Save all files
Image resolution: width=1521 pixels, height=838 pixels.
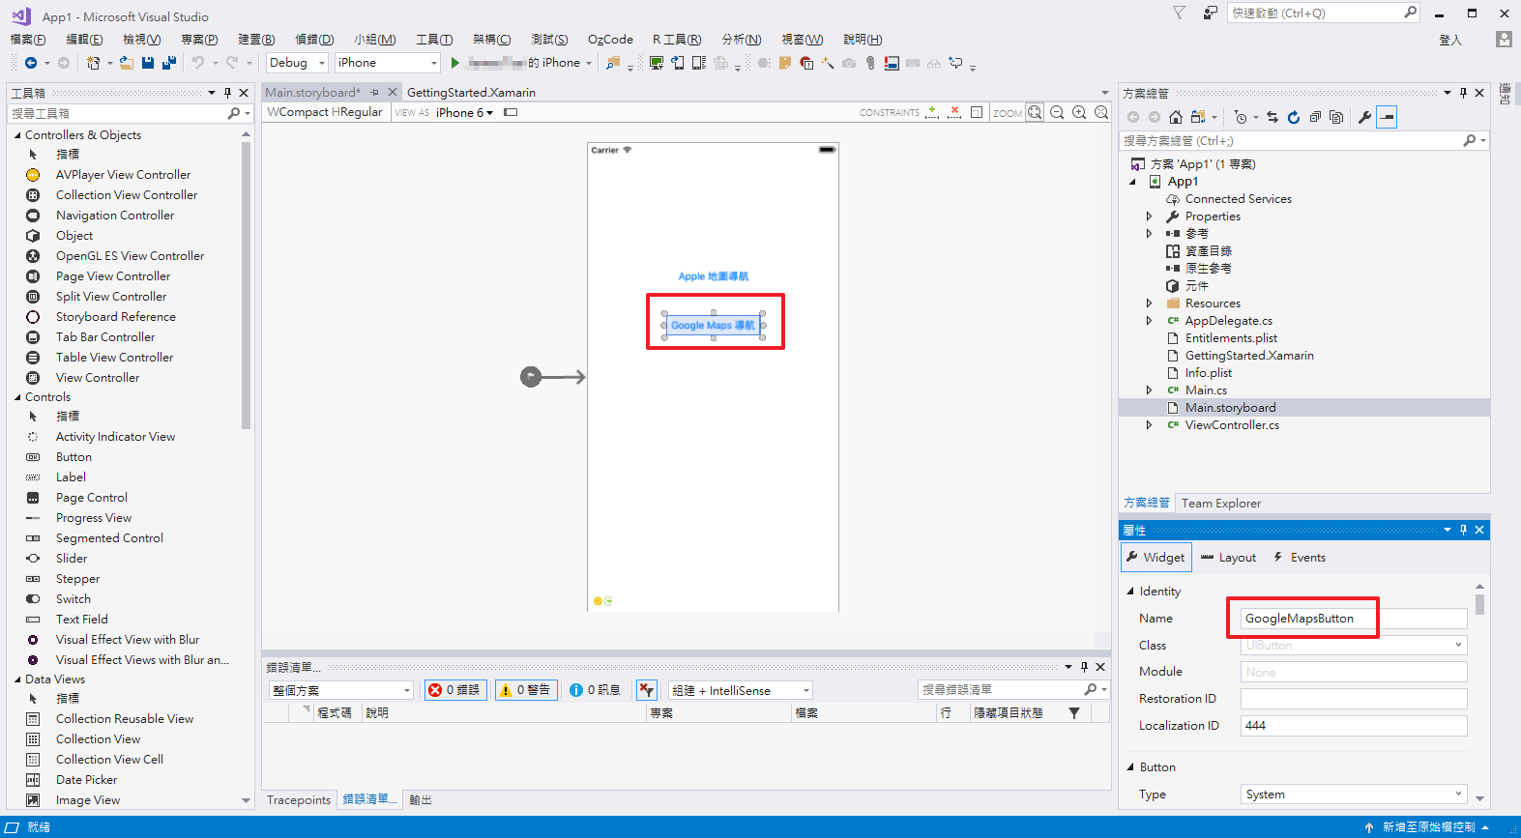tap(169, 63)
